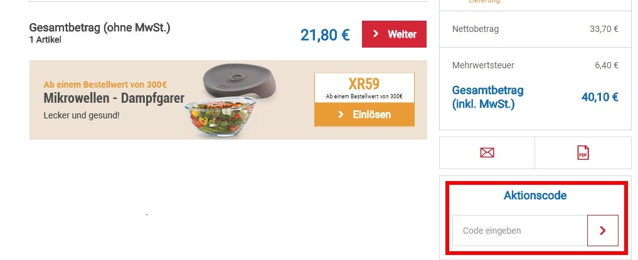This screenshot has height=260, width=638.
Task: Click the orange 'Ab einem Bestellwert von 300€' headline
Action: pyautogui.click(x=105, y=85)
